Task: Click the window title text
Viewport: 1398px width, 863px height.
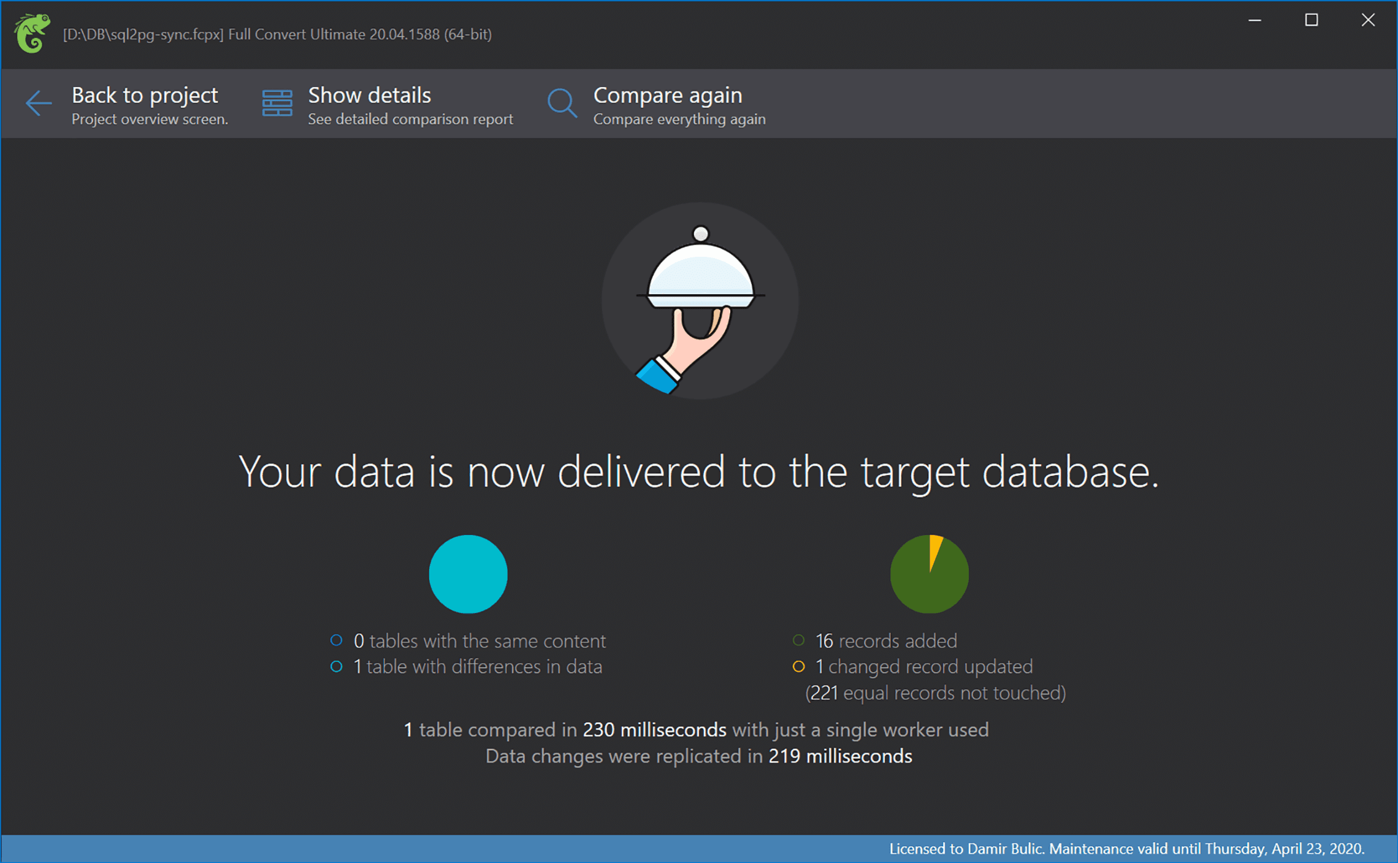Action: (x=277, y=34)
